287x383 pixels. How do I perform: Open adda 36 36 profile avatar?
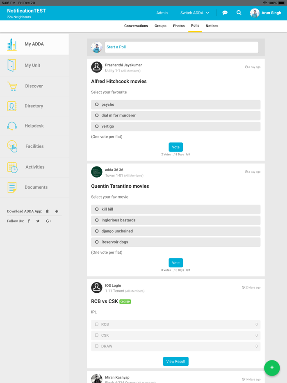tap(97, 172)
